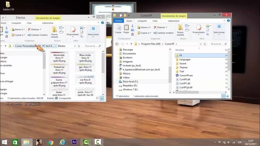Open Administrar tab in CursorXP window
Viewport: 260px width, 146px height.
click(173, 21)
